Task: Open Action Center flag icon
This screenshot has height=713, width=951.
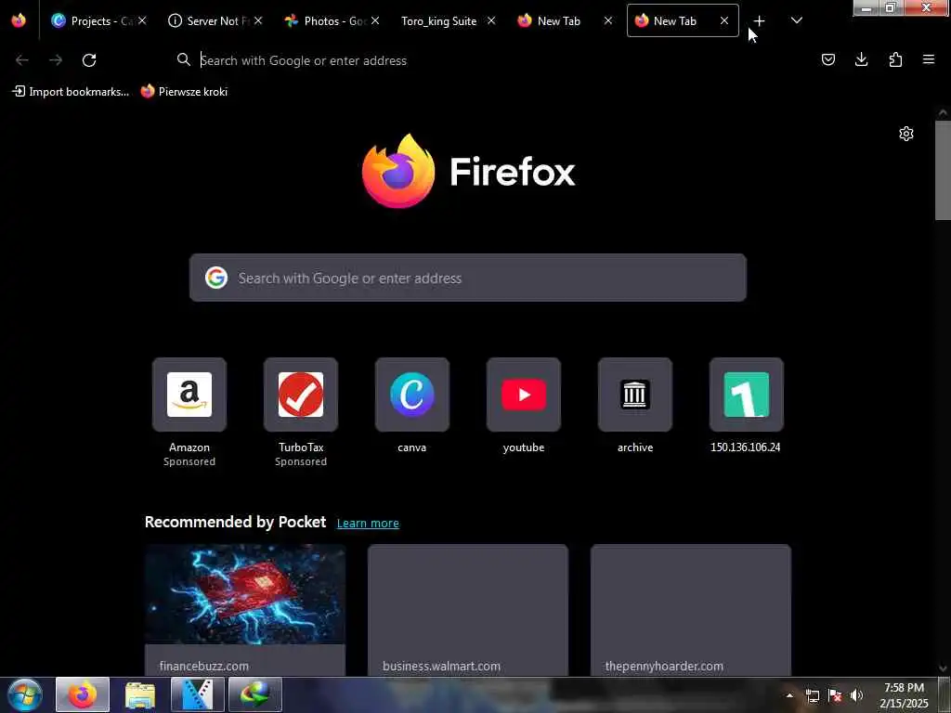Action: click(835, 695)
